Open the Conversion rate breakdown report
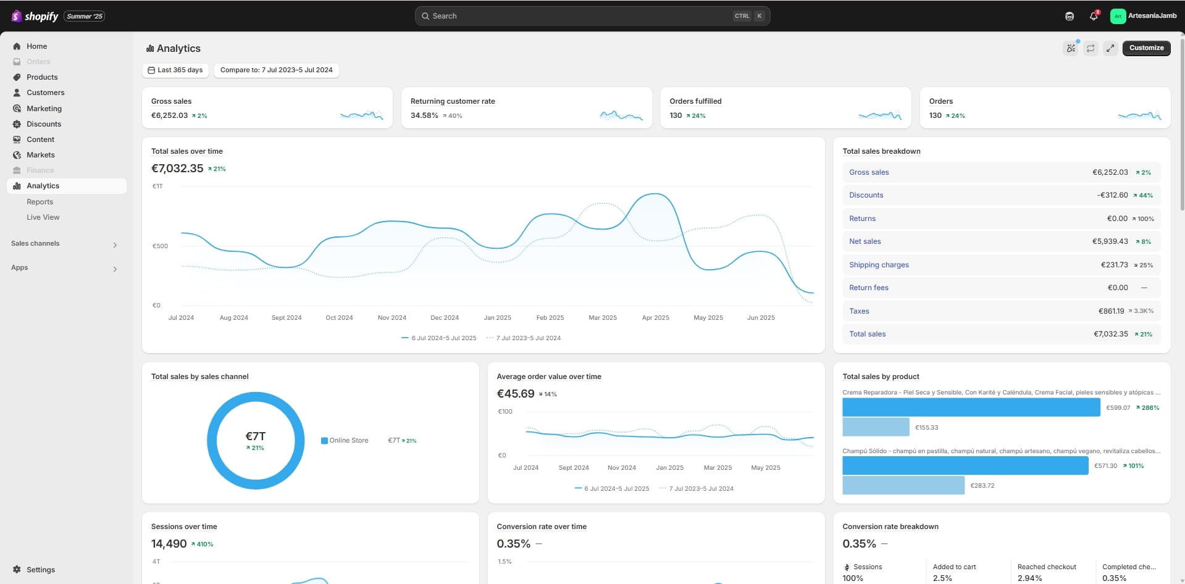This screenshot has width=1185, height=584. tap(890, 527)
